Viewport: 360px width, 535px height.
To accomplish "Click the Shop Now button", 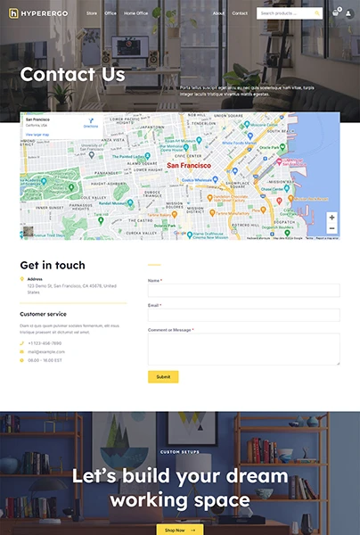I will pos(180,530).
